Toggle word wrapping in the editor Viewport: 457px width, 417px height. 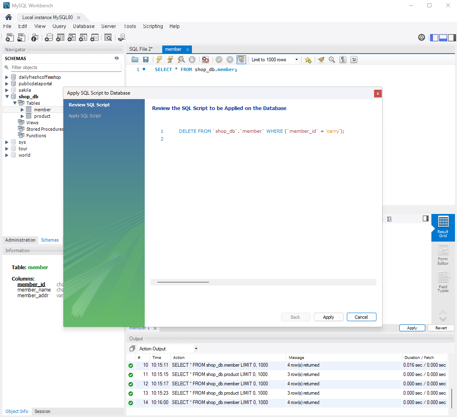click(354, 60)
